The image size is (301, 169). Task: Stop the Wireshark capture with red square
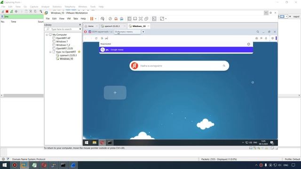click(7, 11)
